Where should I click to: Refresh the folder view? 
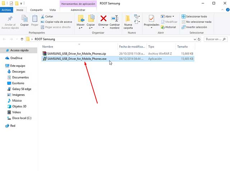pyautogui.click(x=199, y=39)
